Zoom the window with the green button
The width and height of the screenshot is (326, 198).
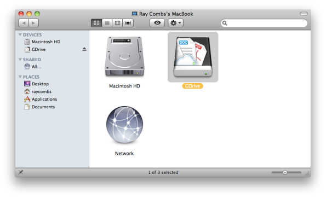point(37,14)
